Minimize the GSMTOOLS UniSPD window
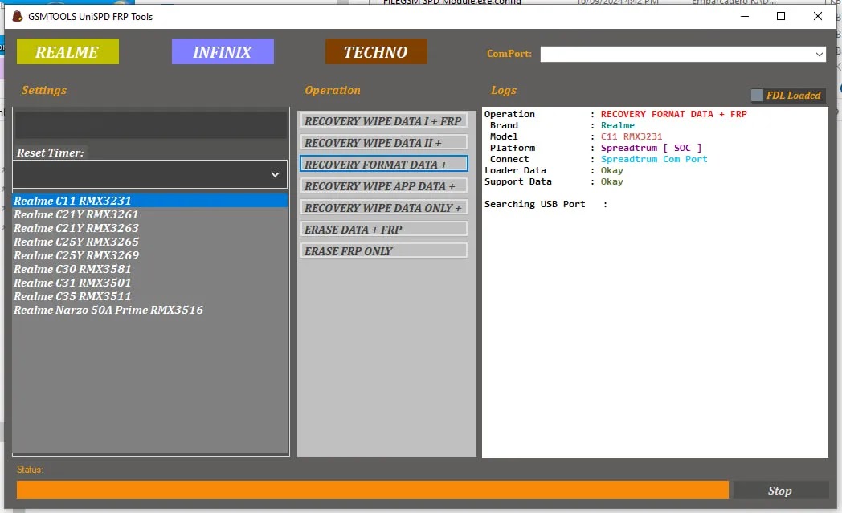 click(x=744, y=16)
